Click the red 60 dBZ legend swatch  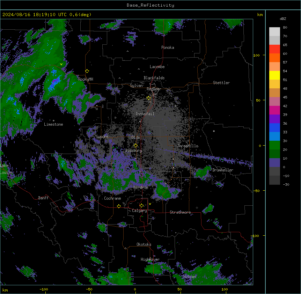tap(274, 49)
